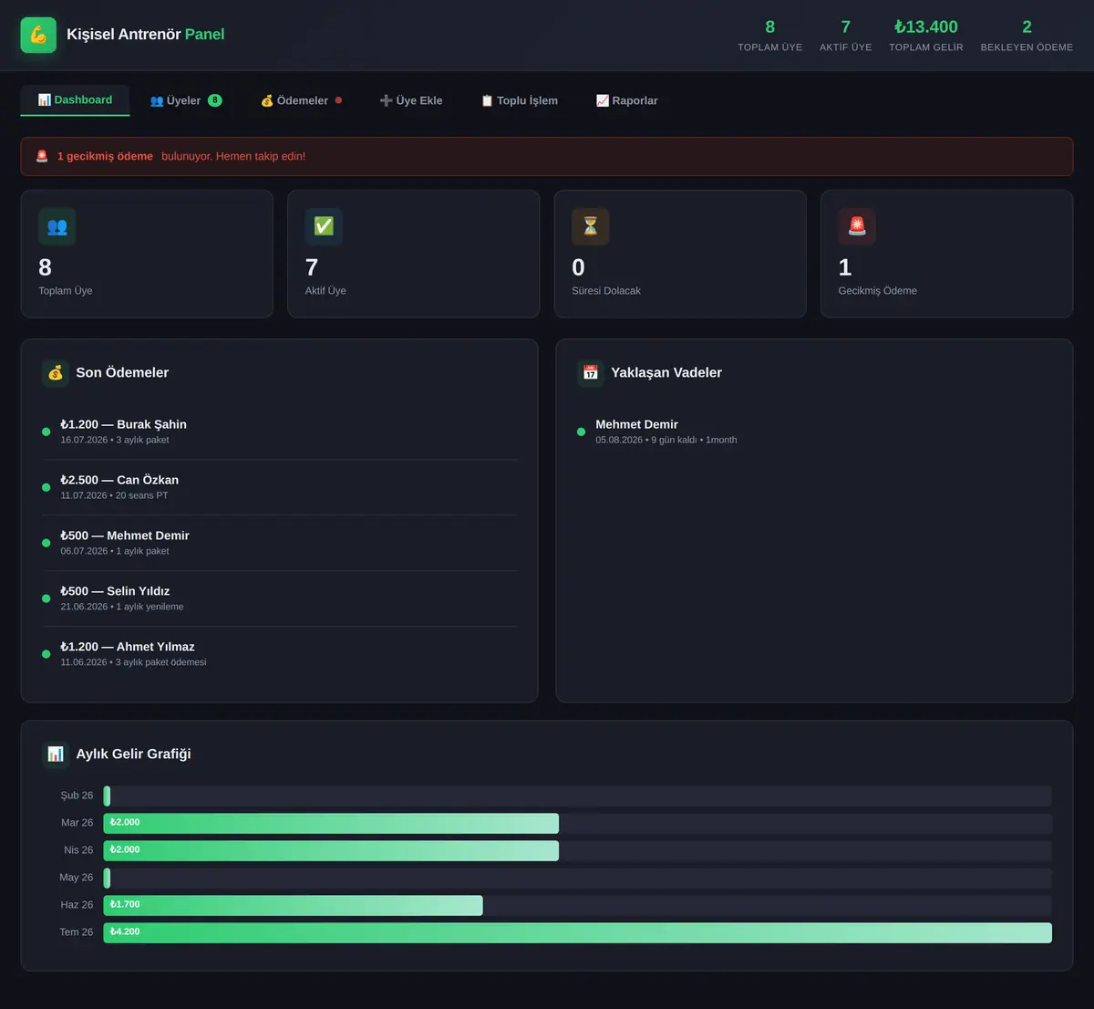The image size is (1094, 1009).
Task: Click the siren icon in the overdue alert banner
Action: click(x=42, y=156)
